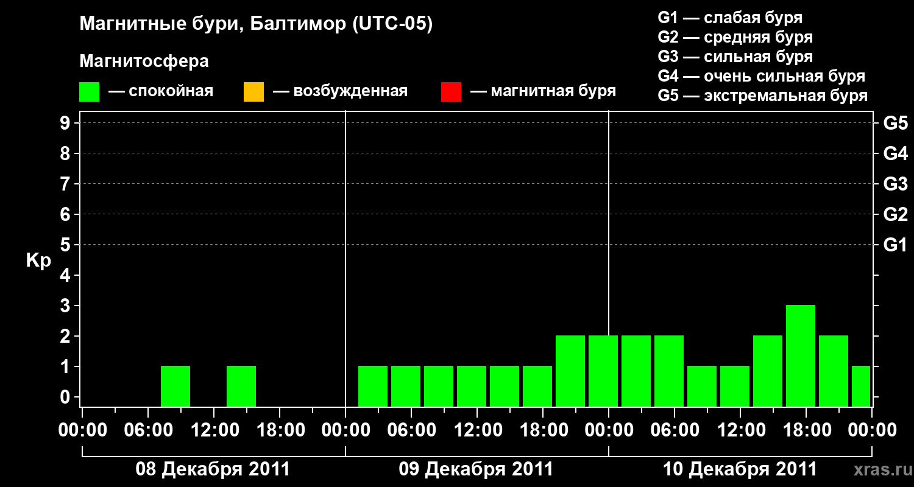Click the '08 Декабря 2011' date label

[x=213, y=469]
